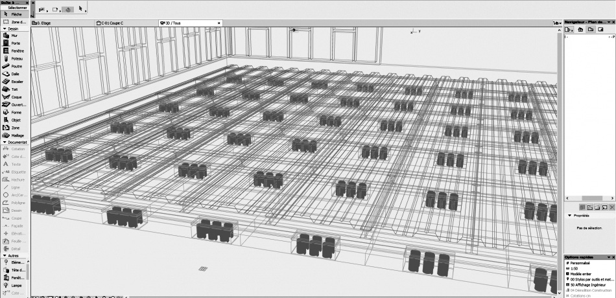Select the Etiquette label tool
The image size is (616, 298).
[14, 172]
